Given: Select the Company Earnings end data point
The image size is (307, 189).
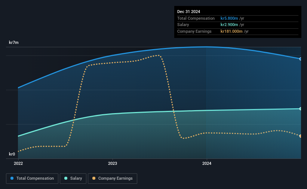Looking at the screenshot, I should [301, 136].
